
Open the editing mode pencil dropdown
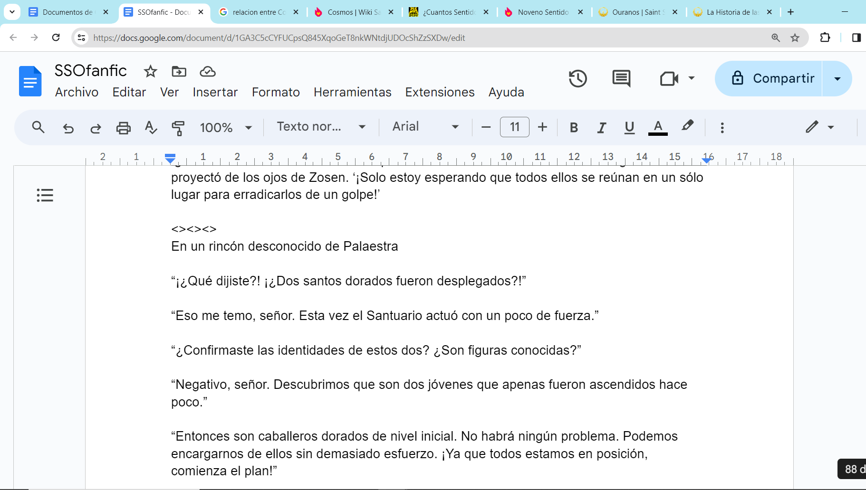819,127
